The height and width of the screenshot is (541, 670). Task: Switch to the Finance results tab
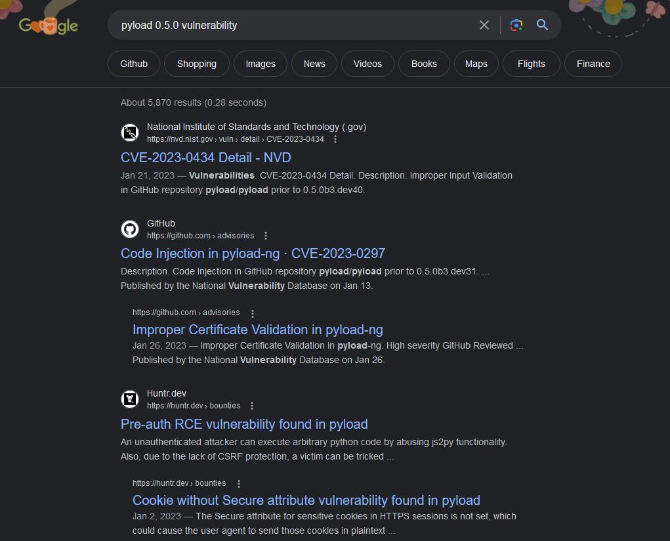click(x=593, y=64)
